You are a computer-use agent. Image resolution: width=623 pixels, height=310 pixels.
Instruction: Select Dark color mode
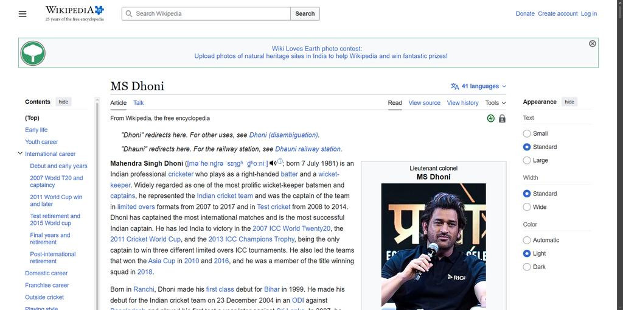tap(527, 267)
